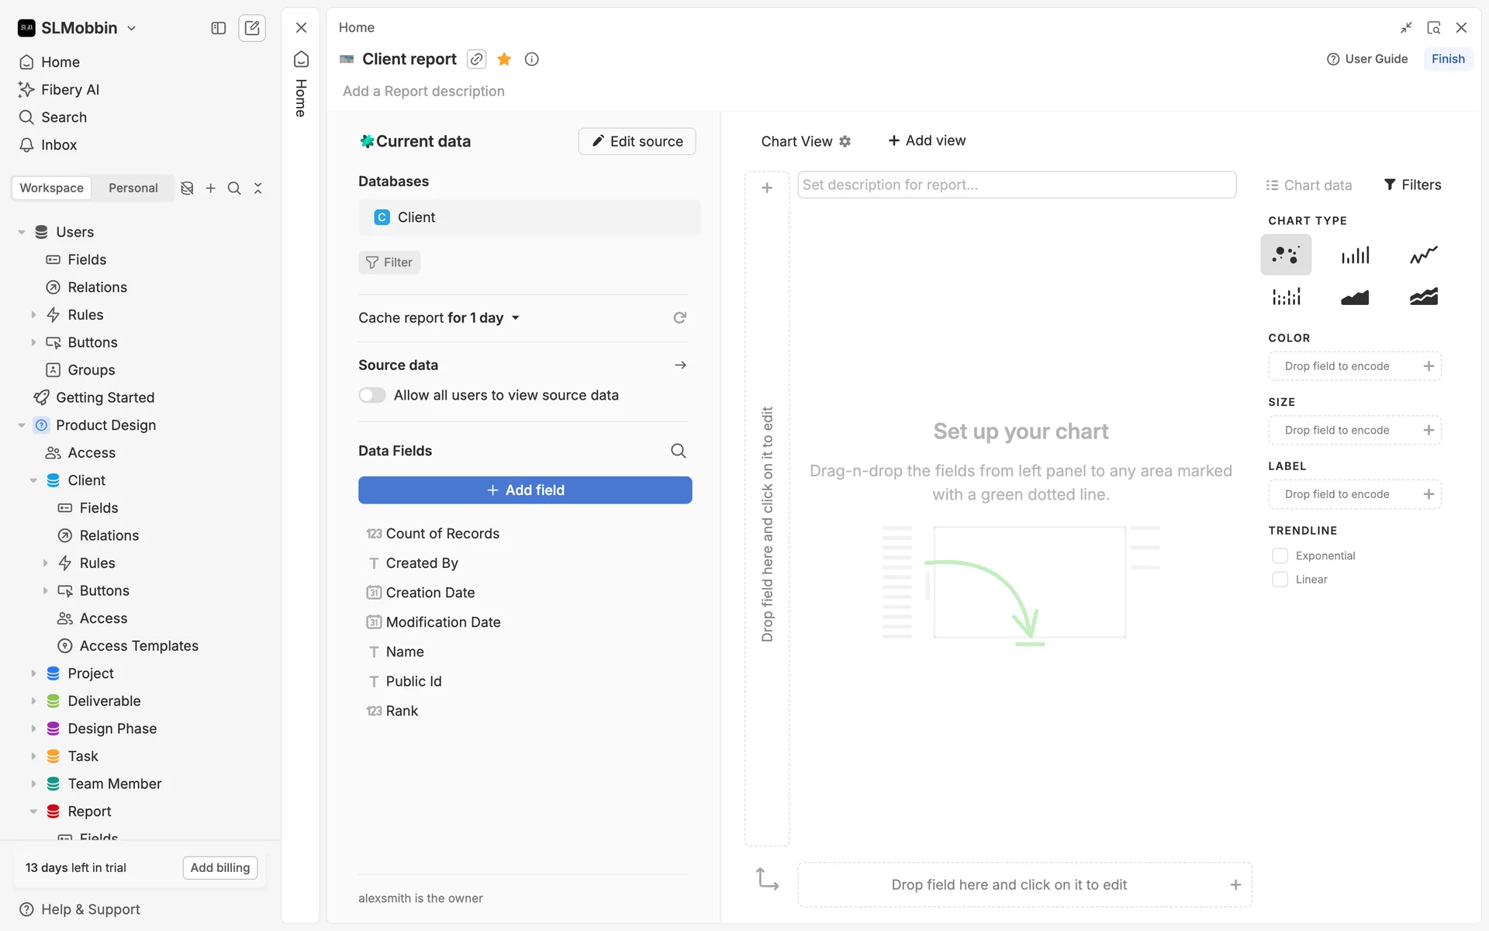Favorite star next to Client report
This screenshot has height=931, width=1489.
coord(504,59)
